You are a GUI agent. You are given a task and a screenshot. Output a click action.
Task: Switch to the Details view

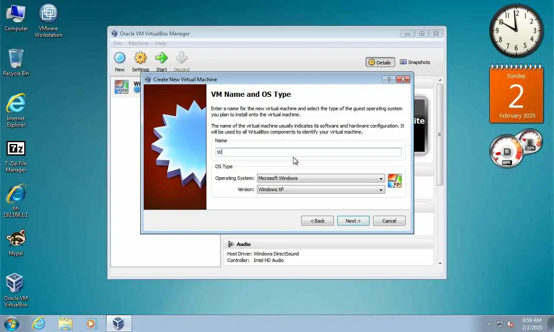click(380, 62)
